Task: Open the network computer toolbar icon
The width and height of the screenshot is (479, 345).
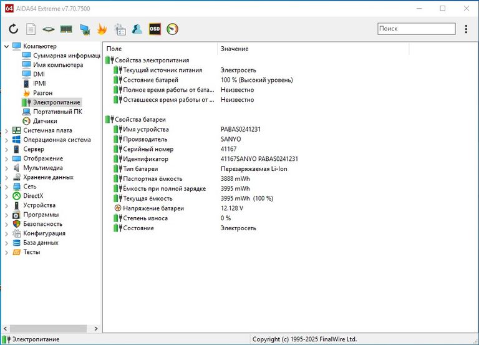Action: (x=84, y=29)
